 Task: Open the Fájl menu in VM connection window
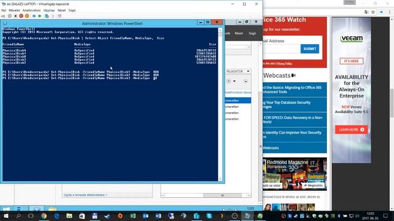click(x=4, y=10)
